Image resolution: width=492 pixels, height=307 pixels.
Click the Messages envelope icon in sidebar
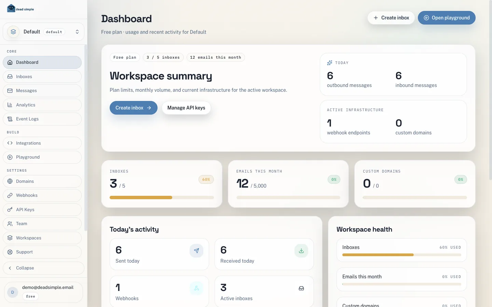tap(10, 91)
